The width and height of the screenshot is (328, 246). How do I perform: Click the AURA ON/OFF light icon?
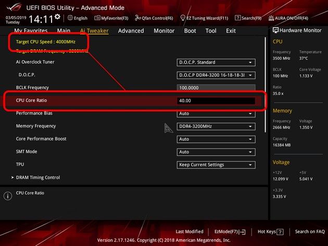(x=271, y=18)
